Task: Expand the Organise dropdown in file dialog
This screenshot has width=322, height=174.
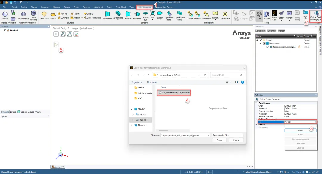Action: [137, 82]
